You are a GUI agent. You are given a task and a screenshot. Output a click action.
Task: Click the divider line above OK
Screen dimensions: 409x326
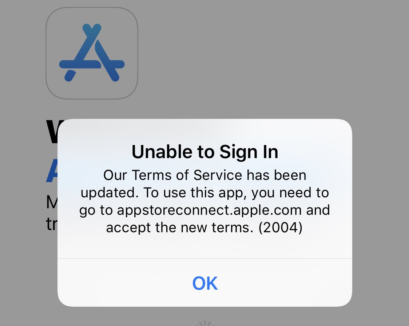pyautogui.click(x=205, y=259)
